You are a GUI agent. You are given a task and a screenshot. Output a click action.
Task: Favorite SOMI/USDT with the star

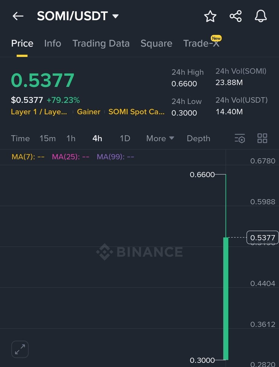point(210,17)
